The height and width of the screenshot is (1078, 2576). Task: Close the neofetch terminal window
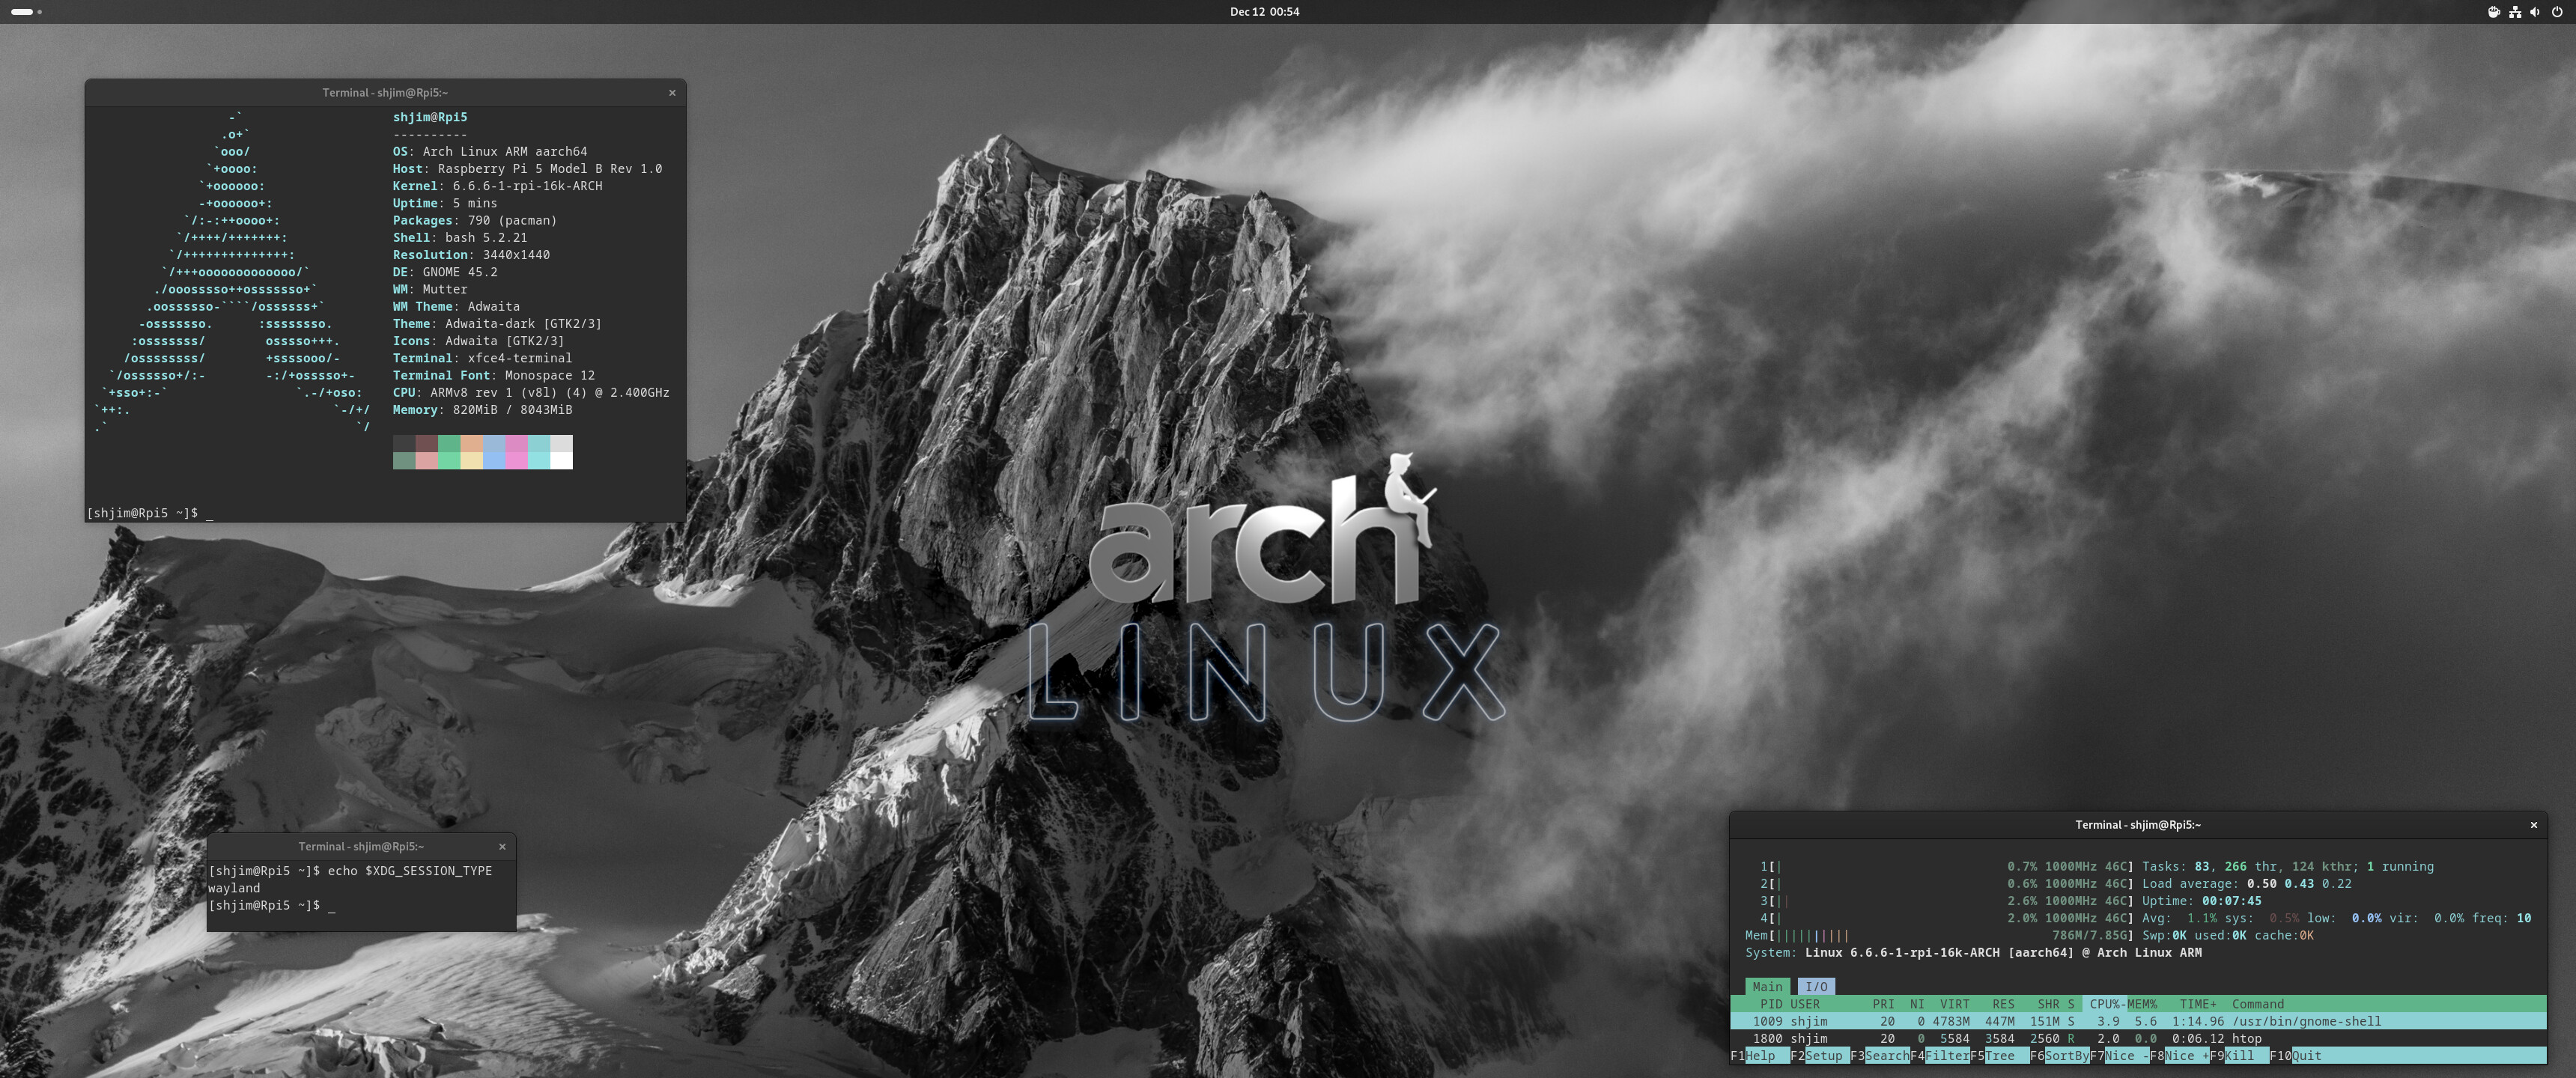(x=672, y=92)
